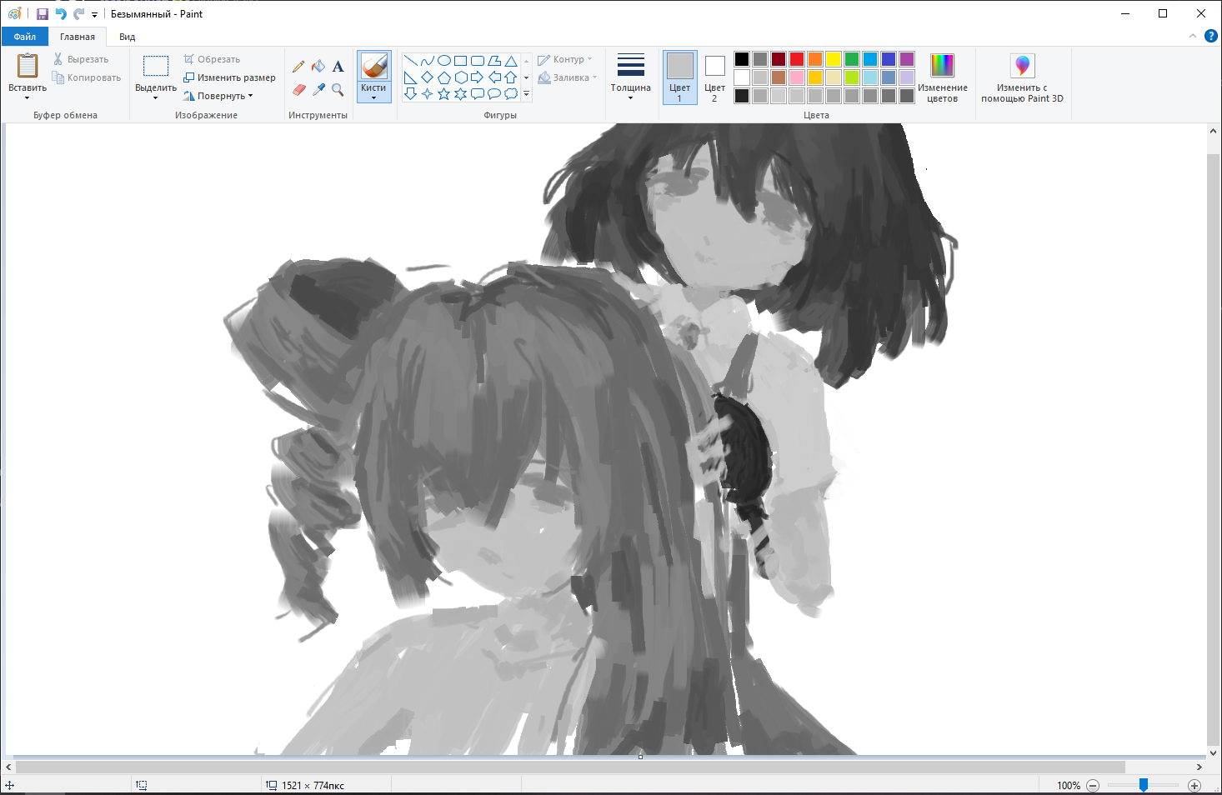Open Paint help question mark icon
Viewport: 1222px width, 795px height.
point(1211,36)
